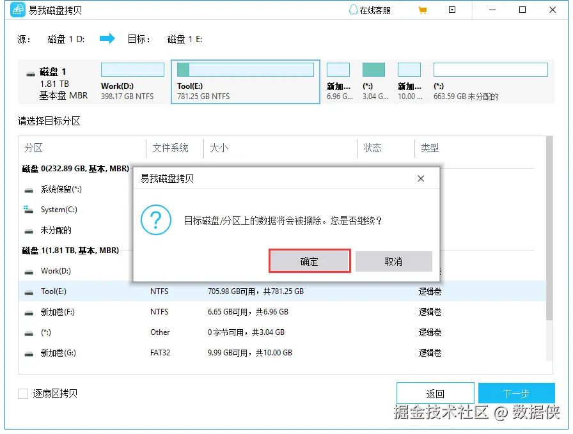Close the confirmation dialog with its X
Screen dimensions: 573x434
tap(421, 178)
